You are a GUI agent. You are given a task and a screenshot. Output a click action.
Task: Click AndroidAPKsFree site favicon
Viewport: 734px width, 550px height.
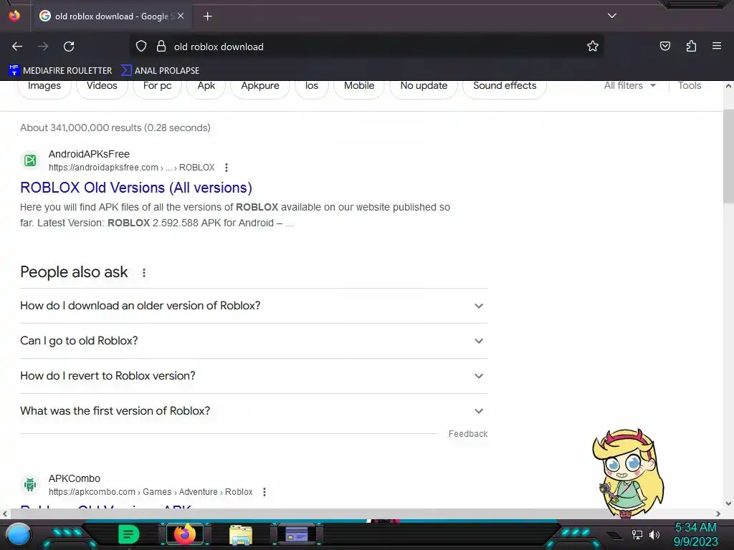(x=30, y=160)
